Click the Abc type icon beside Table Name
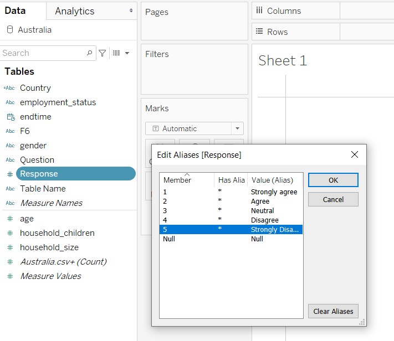394x341 pixels. (x=10, y=189)
